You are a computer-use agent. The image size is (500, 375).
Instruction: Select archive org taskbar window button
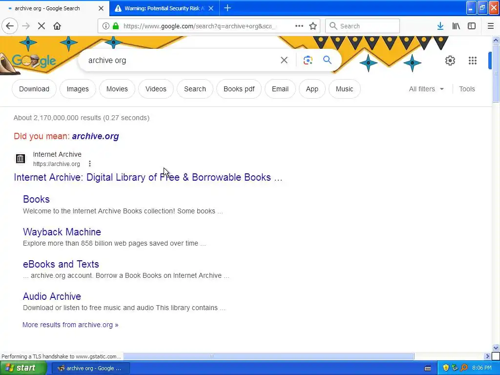[90, 368]
